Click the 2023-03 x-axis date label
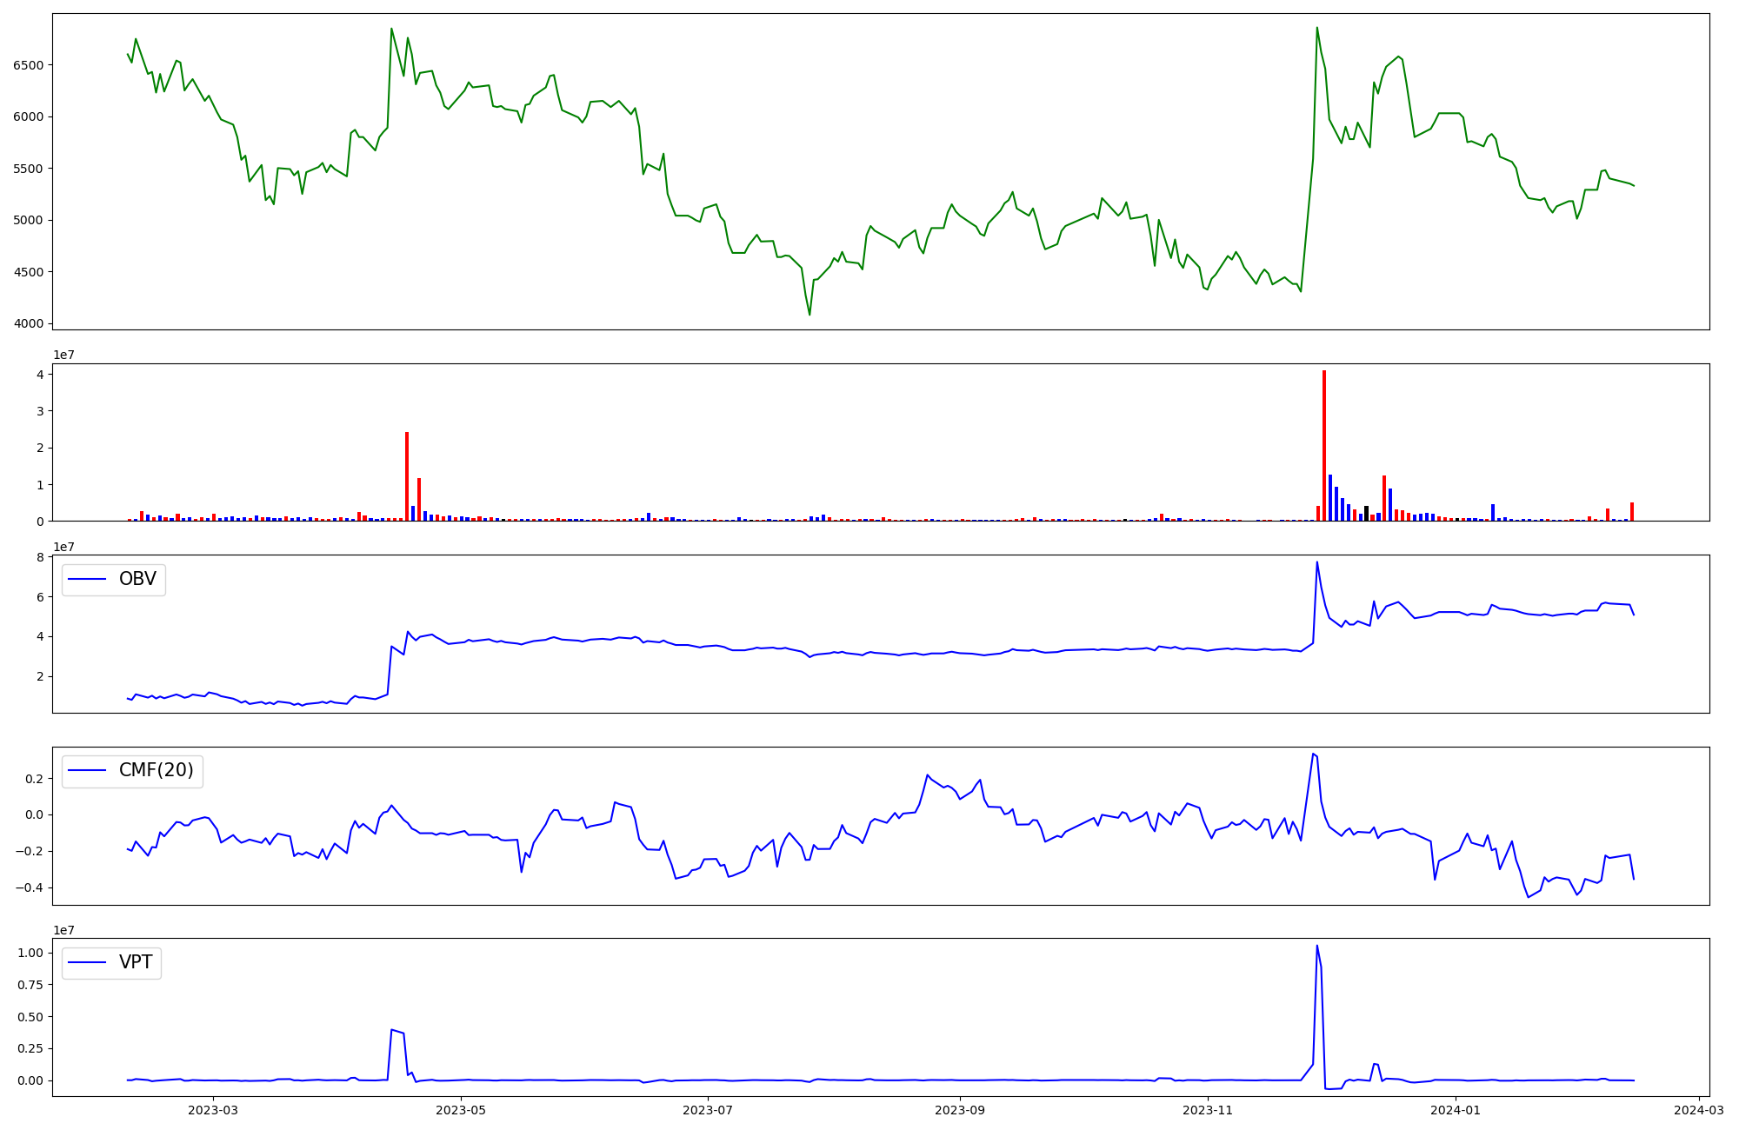The image size is (1739, 1130). click(213, 1110)
